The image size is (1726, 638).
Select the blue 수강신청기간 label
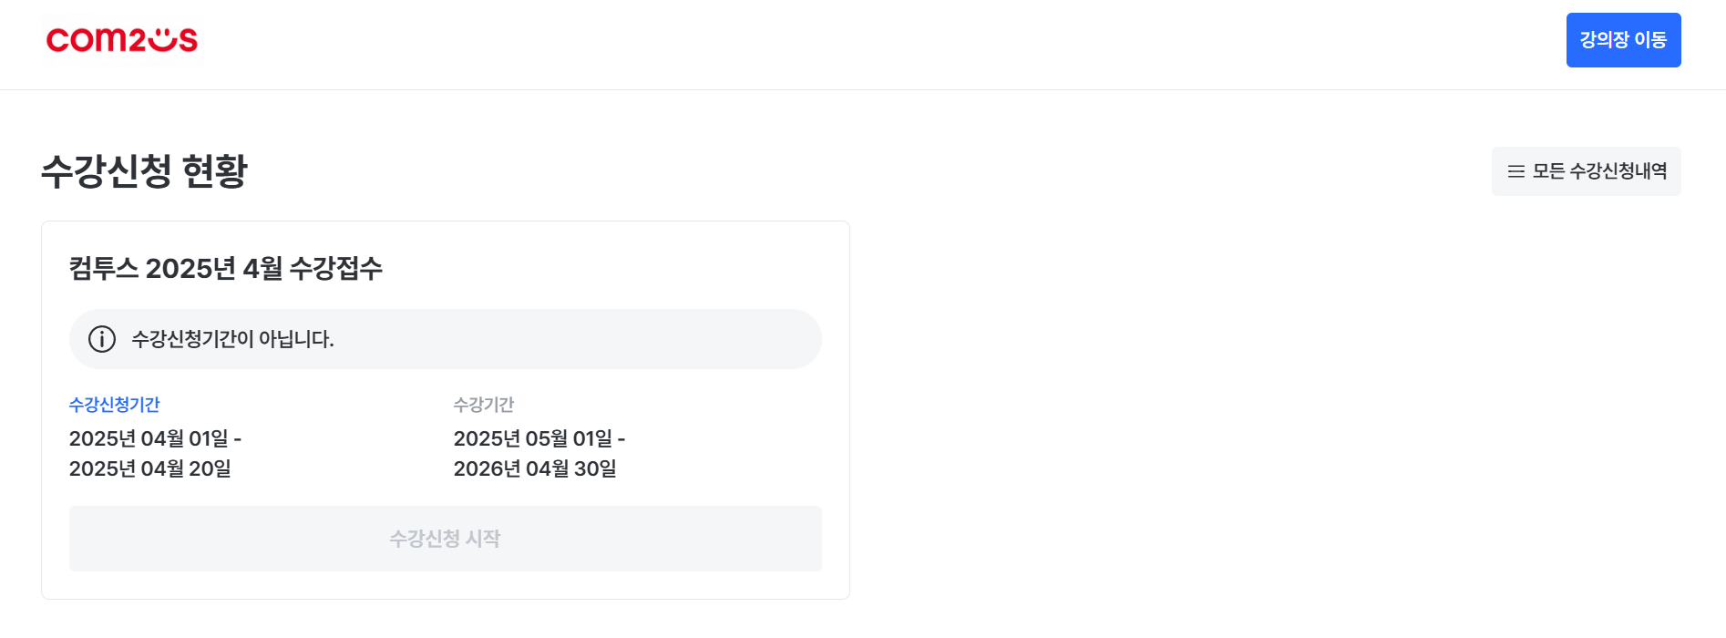click(x=115, y=405)
